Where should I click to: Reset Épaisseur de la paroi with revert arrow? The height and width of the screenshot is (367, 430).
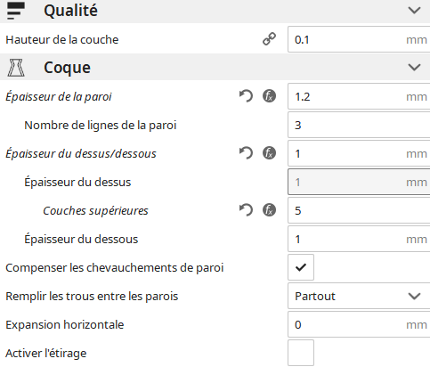246,96
